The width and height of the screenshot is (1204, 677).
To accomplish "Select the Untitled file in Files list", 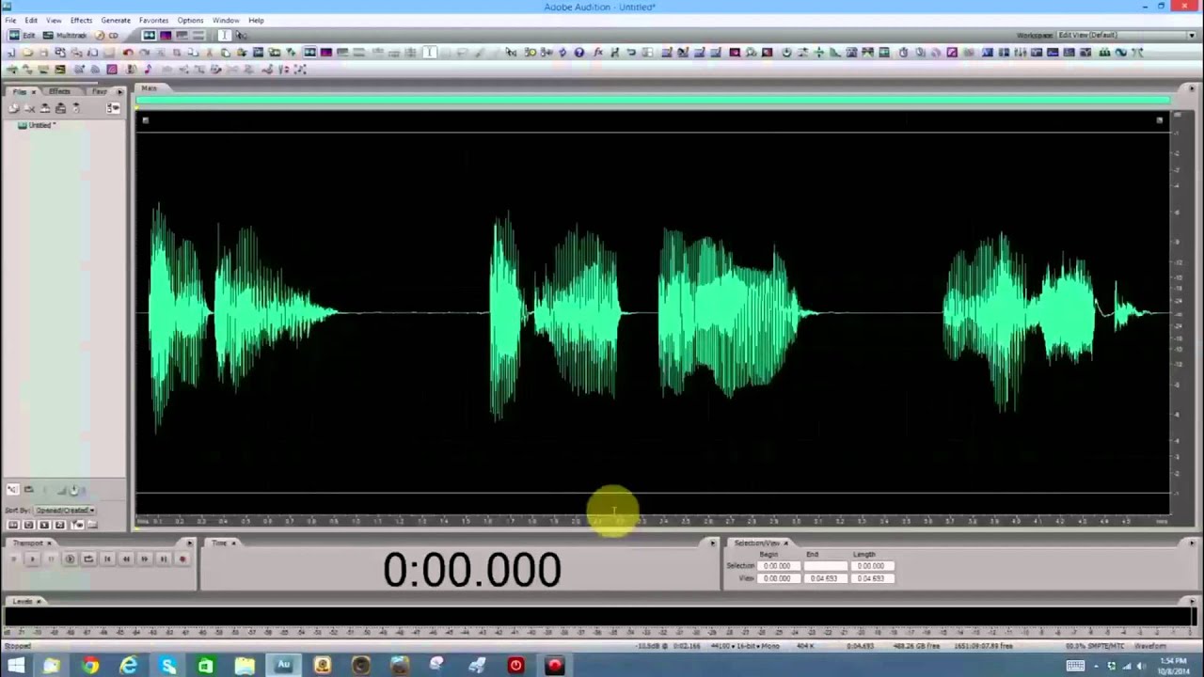I will [38, 125].
